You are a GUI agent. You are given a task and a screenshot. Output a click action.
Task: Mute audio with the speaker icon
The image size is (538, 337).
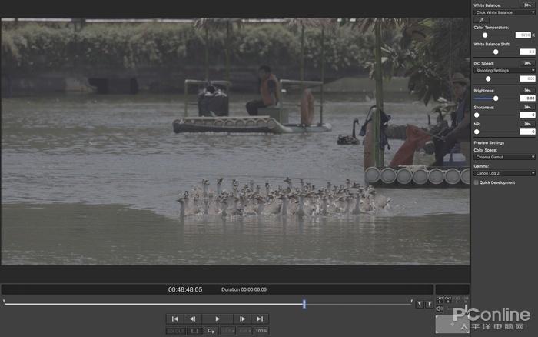coord(440,309)
